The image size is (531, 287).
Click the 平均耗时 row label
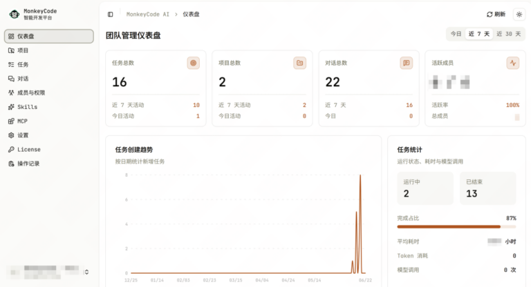pyautogui.click(x=408, y=241)
